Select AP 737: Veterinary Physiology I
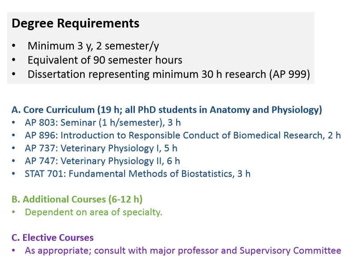The height and width of the screenshot is (269, 356). pyautogui.click(x=101, y=148)
